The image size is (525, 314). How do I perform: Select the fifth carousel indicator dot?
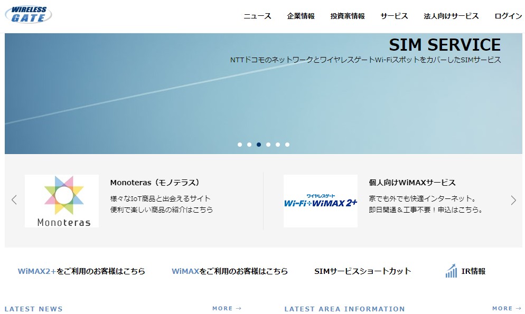(x=277, y=144)
